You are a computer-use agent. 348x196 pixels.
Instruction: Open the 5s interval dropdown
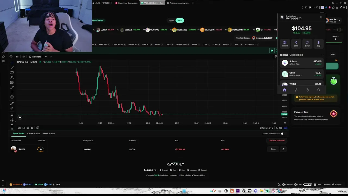(17, 57)
